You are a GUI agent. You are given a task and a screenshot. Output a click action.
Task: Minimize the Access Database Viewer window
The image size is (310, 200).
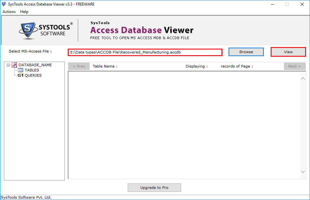[273, 4]
